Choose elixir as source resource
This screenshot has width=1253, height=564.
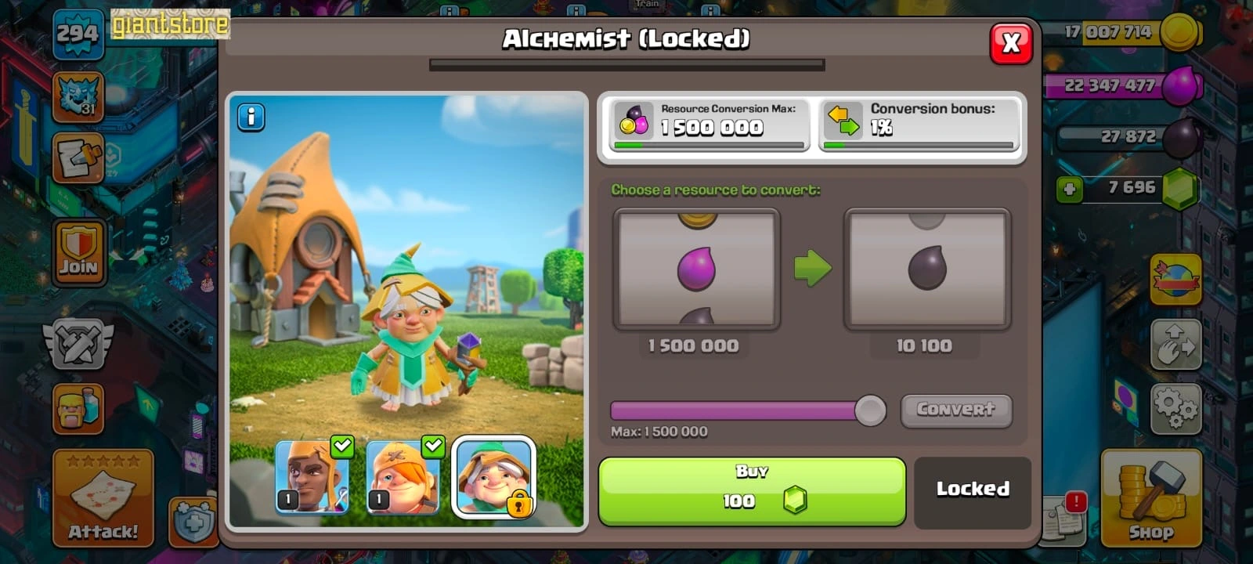coord(696,269)
